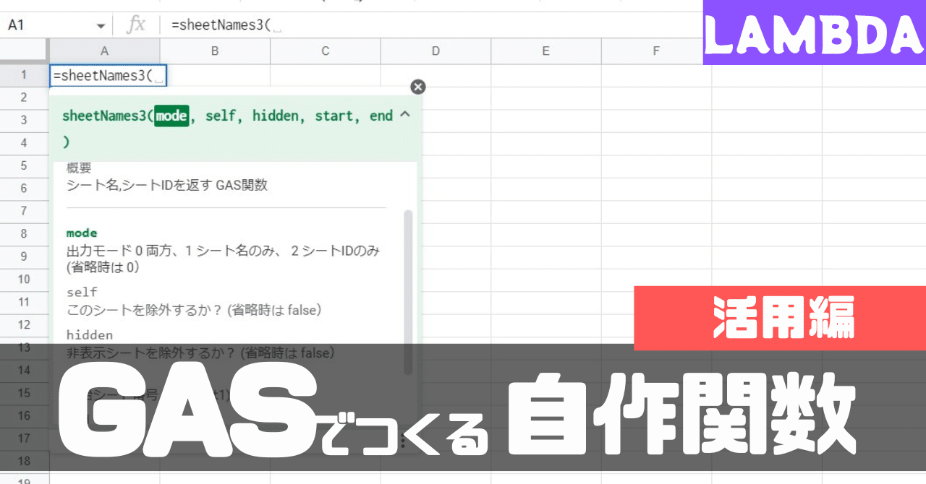Select cell E3
Image resolution: width=926 pixels, height=484 pixels.
(x=545, y=120)
